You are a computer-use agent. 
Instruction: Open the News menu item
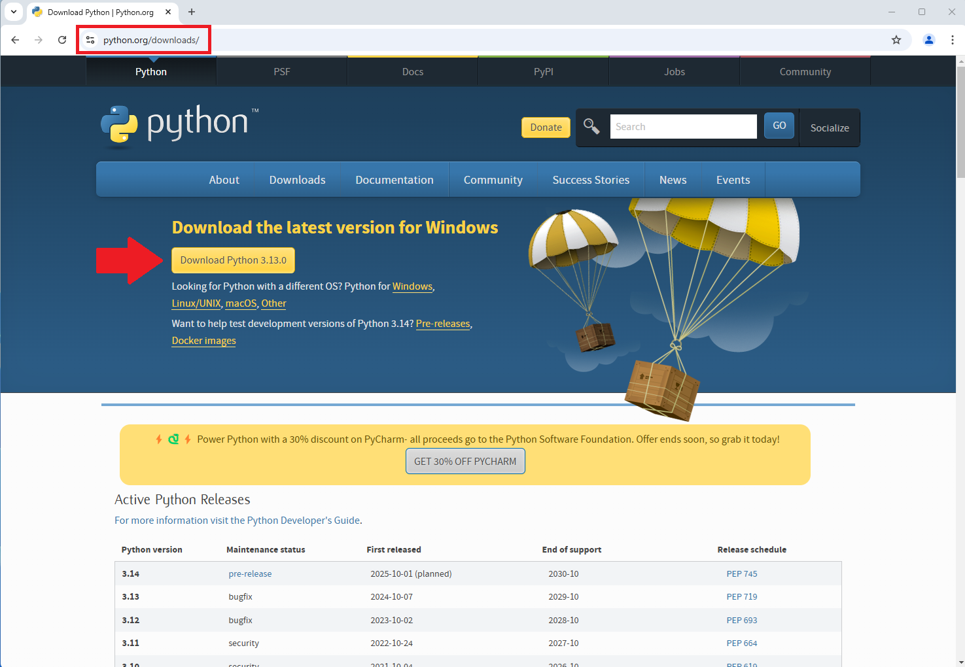click(673, 180)
